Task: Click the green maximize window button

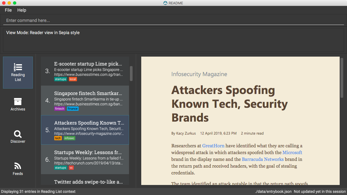Action: (x=15, y=3)
